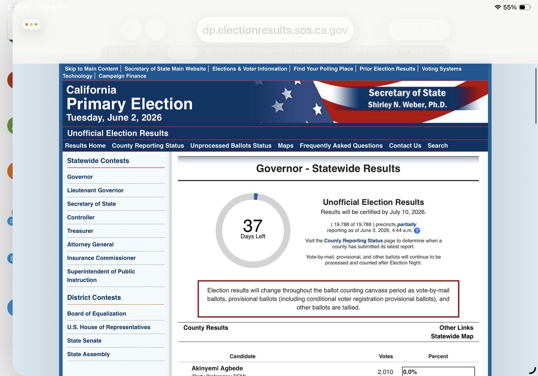Viewport: 538px width, 376px height.
Task: Open Unprocessed Ballots Status menu item
Action: pyautogui.click(x=231, y=145)
